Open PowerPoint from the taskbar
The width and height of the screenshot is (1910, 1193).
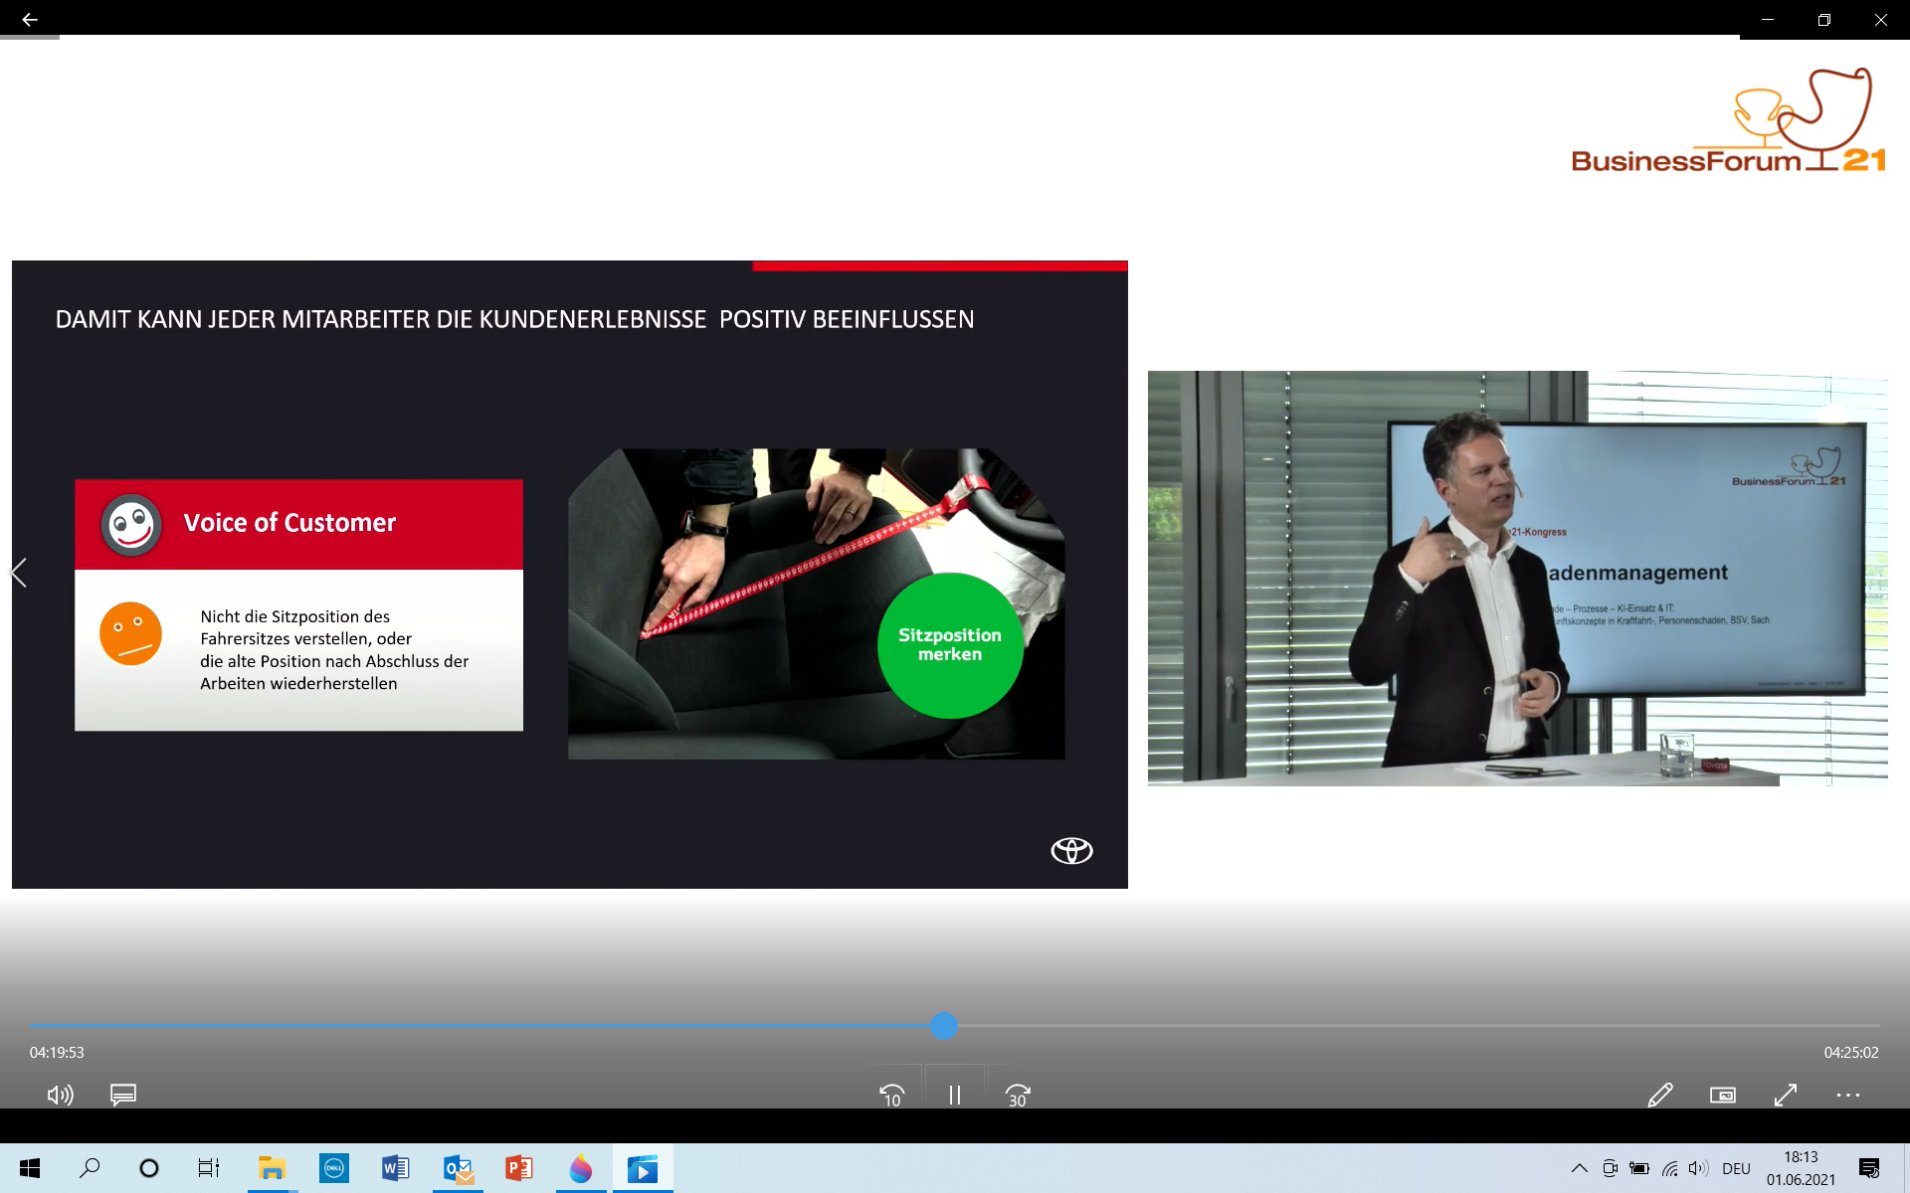[x=518, y=1168]
